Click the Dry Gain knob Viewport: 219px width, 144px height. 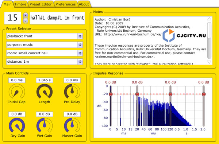pos(17,125)
